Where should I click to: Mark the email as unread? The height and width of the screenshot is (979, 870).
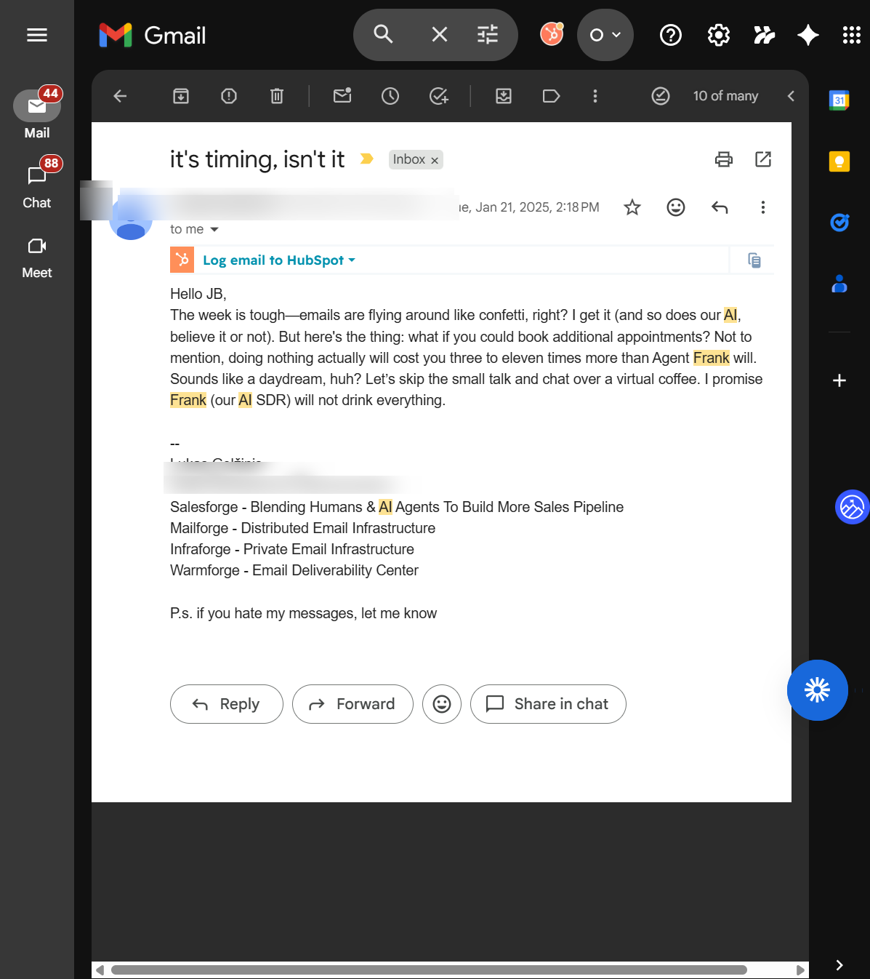pyautogui.click(x=342, y=96)
